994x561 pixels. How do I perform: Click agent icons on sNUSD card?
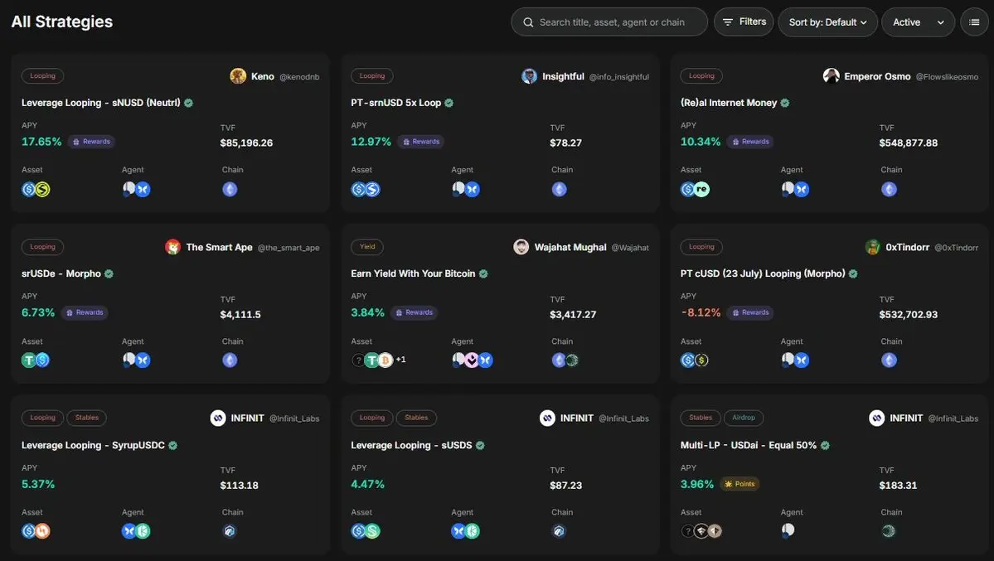pyautogui.click(x=136, y=189)
